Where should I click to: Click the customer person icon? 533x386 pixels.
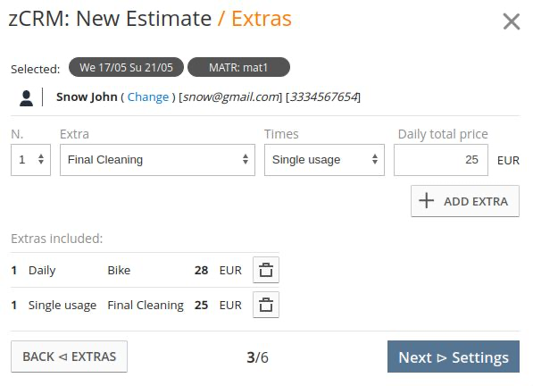tap(26, 98)
